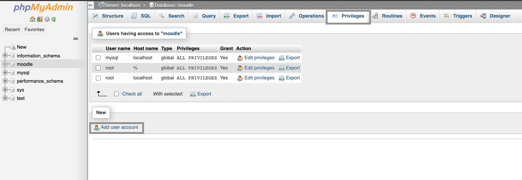Click the link chain icon in sidebar
Viewport: 522px width, 180px height.
tap(76, 38)
